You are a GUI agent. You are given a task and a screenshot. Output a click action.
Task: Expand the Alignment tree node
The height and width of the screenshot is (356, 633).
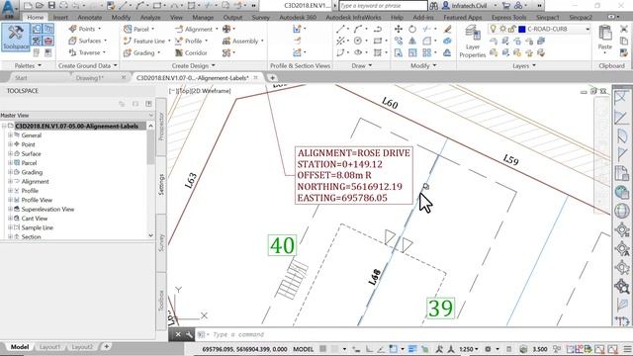[10, 182]
